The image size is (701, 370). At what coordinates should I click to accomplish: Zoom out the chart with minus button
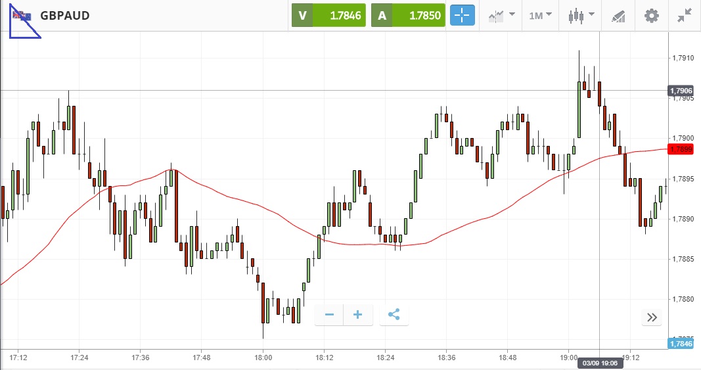pyautogui.click(x=329, y=315)
